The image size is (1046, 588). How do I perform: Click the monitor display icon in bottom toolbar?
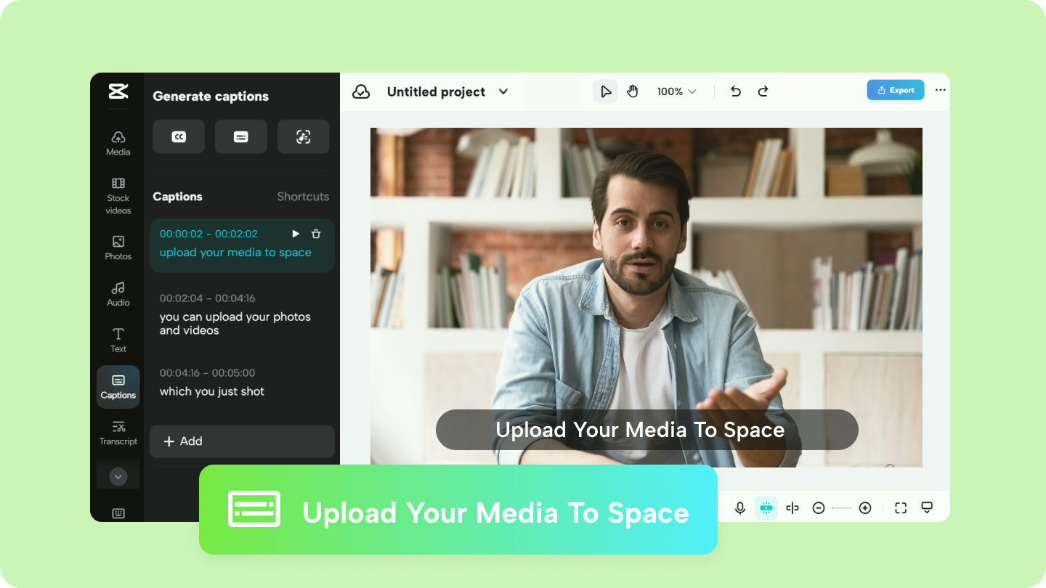927,507
